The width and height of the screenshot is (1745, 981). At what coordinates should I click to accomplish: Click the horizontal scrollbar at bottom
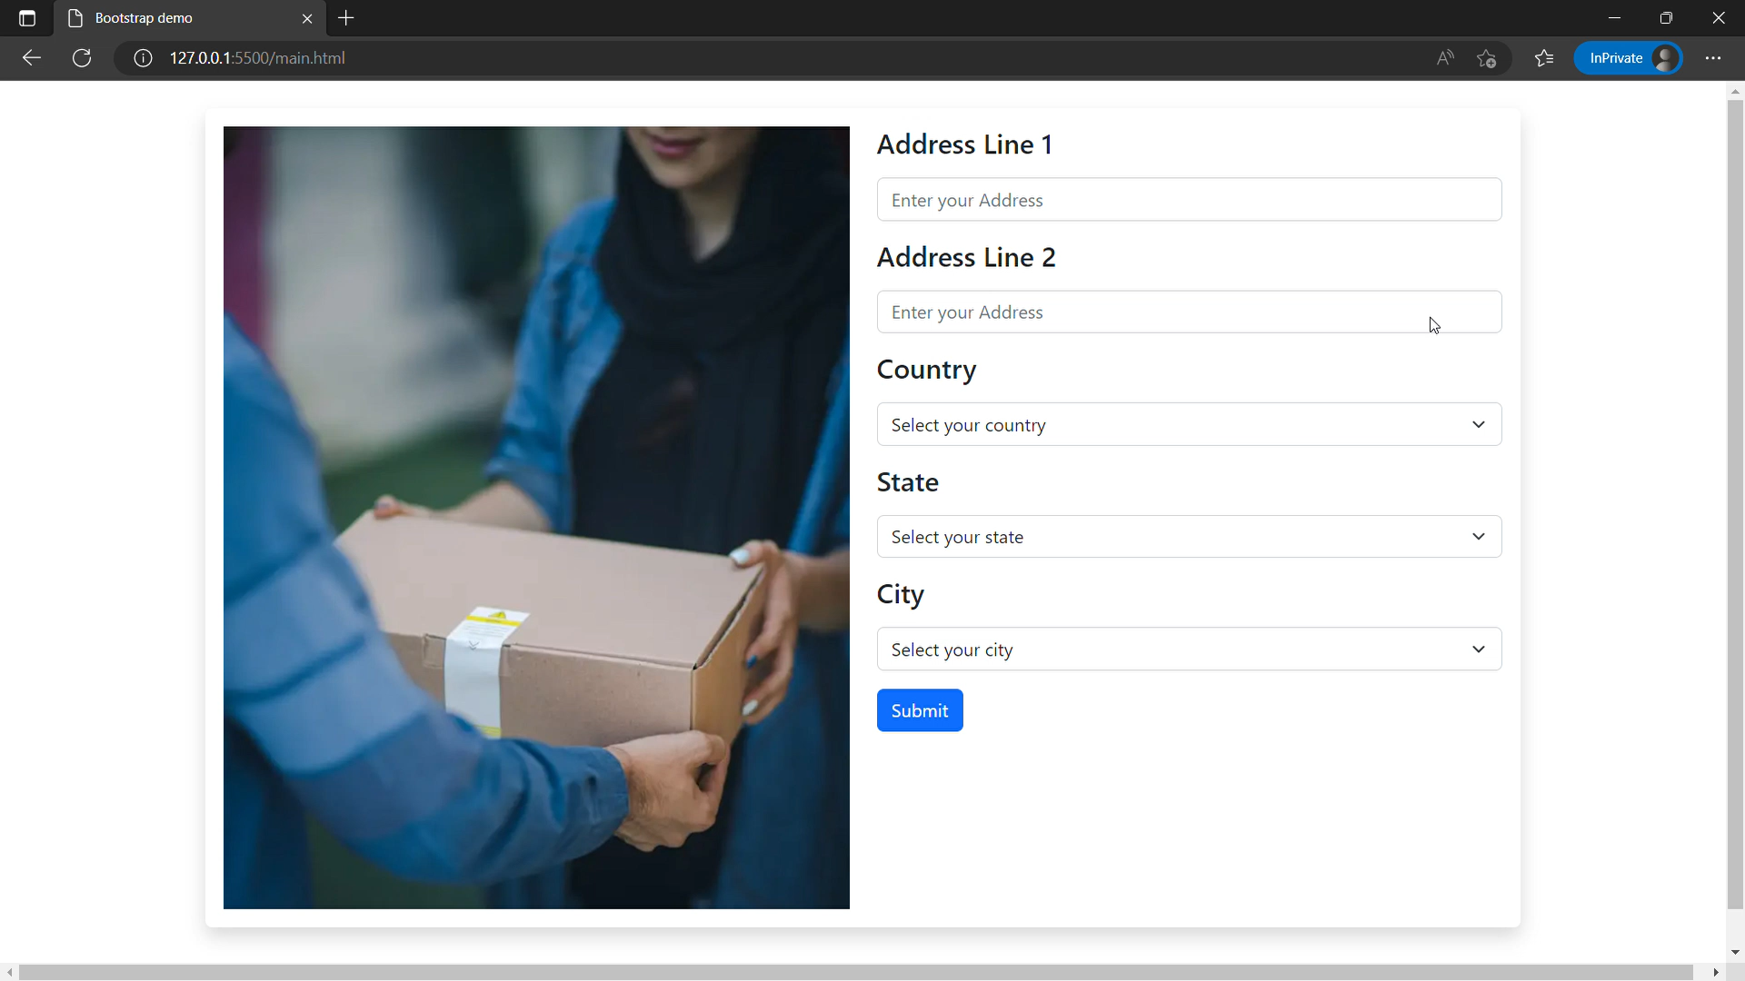pos(854,972)
